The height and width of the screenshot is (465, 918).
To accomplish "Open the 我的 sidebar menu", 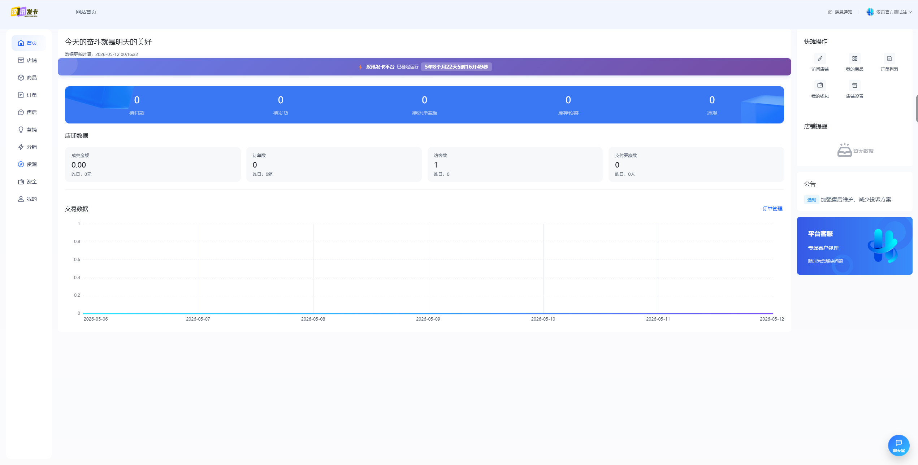I will pos(29,199).
